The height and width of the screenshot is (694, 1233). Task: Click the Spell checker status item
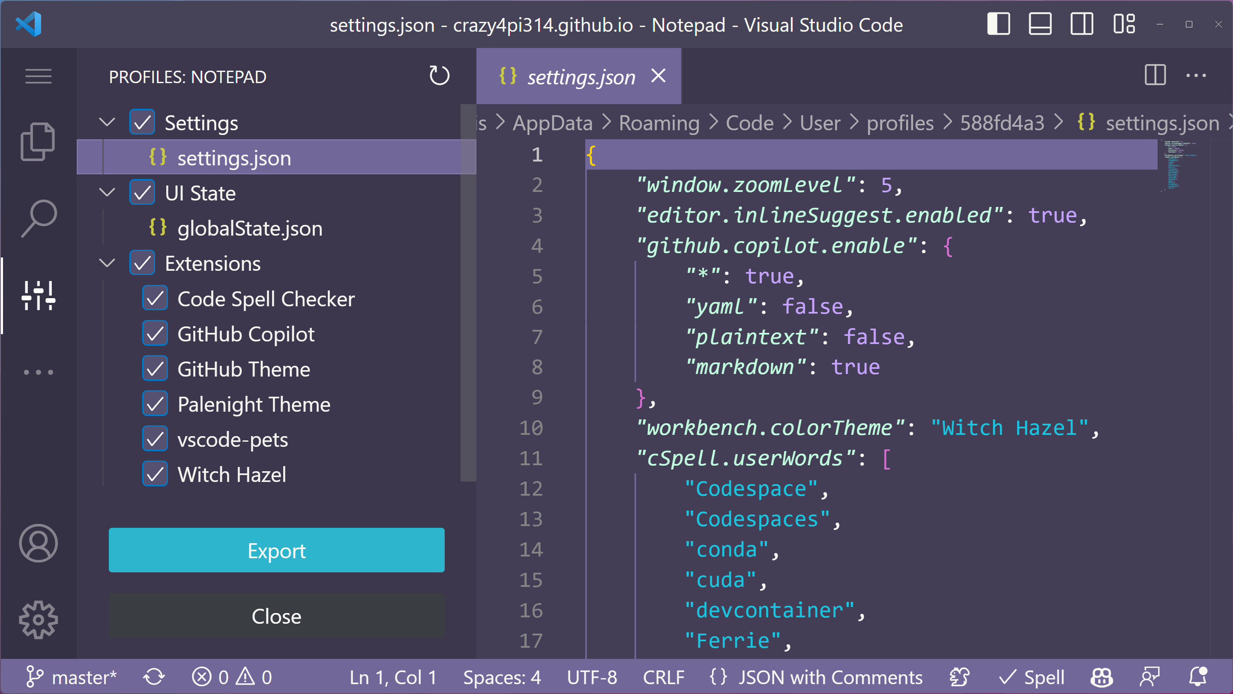pyautogui.click(x=1032, y=677)
